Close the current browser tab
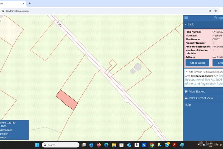223x149 pixels. [x=23, y=3]
